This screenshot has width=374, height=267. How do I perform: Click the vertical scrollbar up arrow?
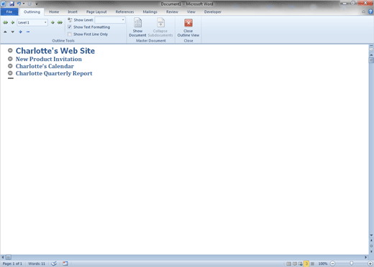[x=371, y=55]
